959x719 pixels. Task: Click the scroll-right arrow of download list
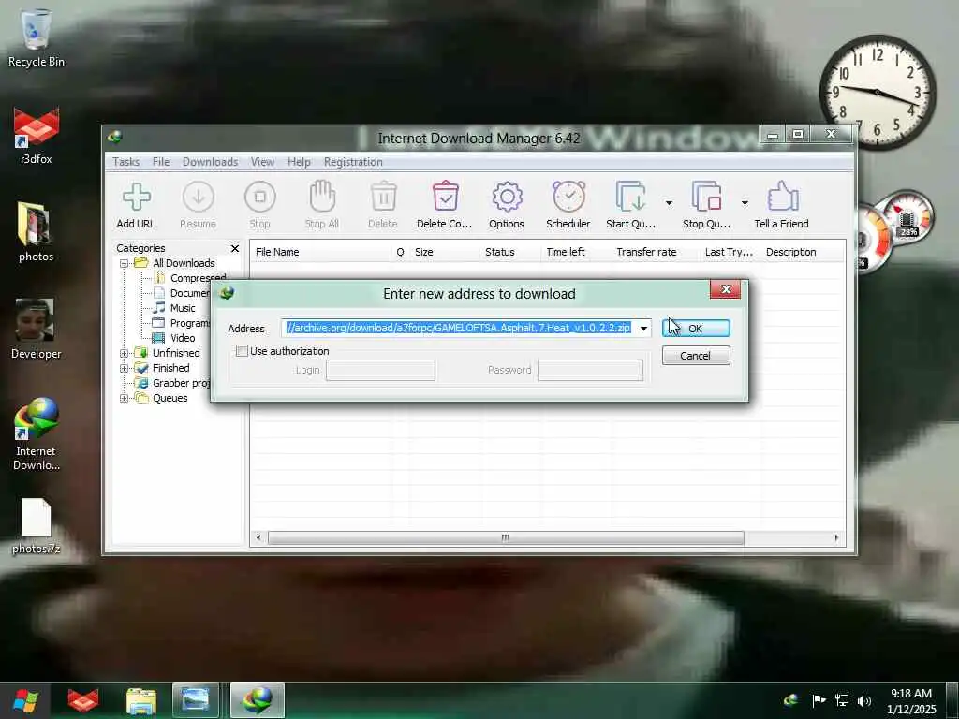click(x=836, y=538)
